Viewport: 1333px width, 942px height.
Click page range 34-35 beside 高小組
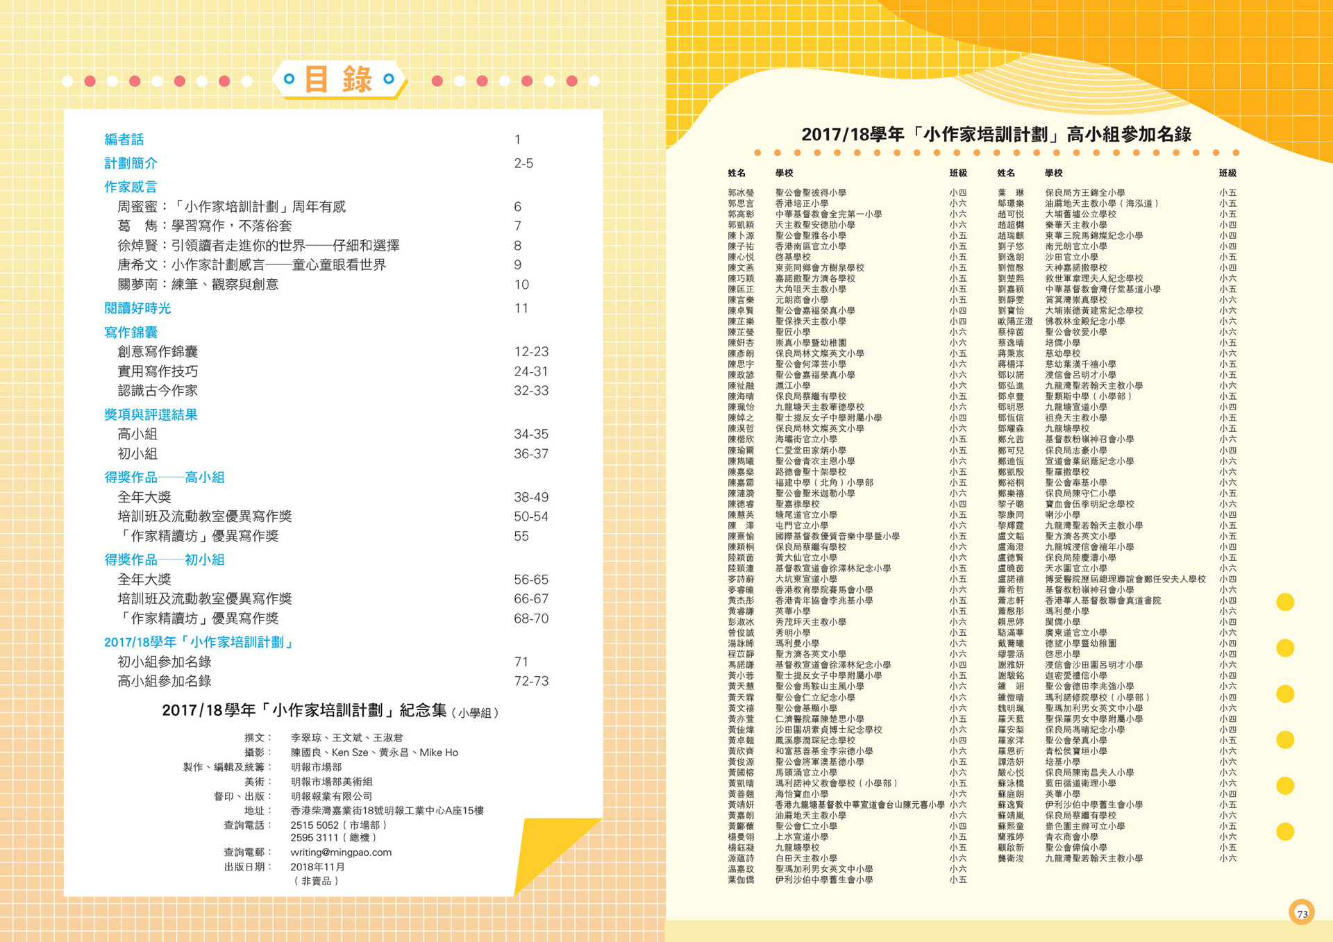tap(531, 434)
